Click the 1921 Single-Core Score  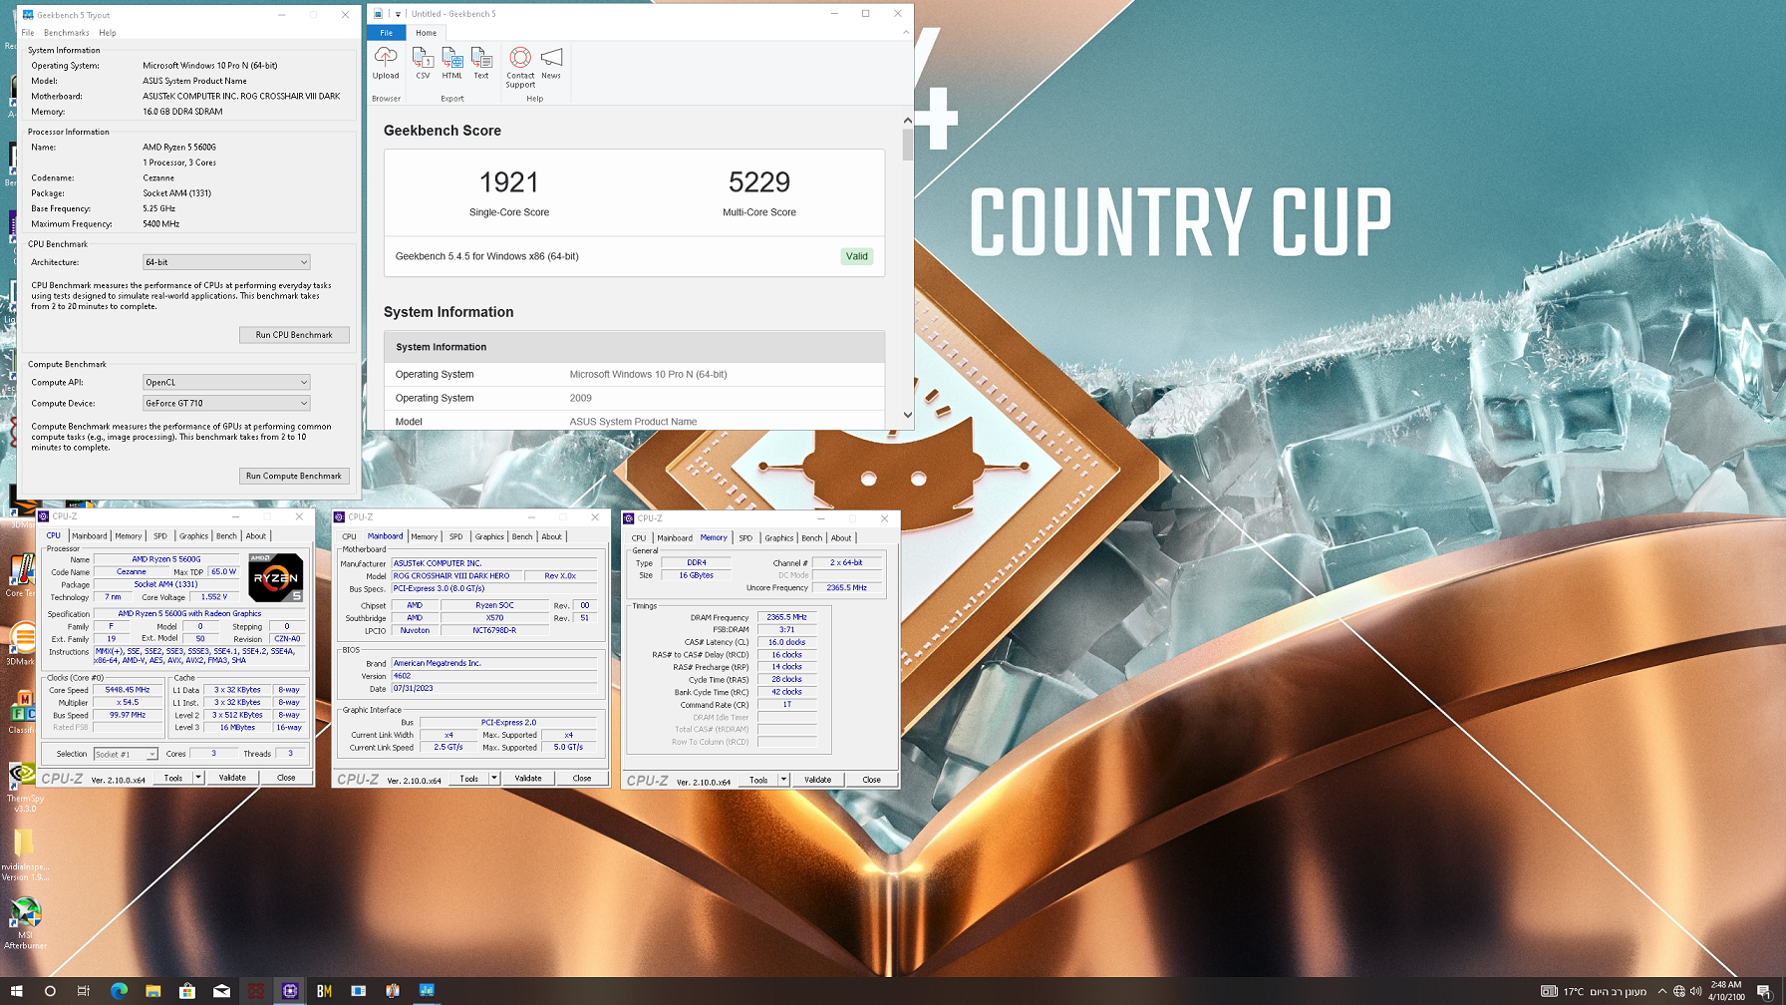509,182
